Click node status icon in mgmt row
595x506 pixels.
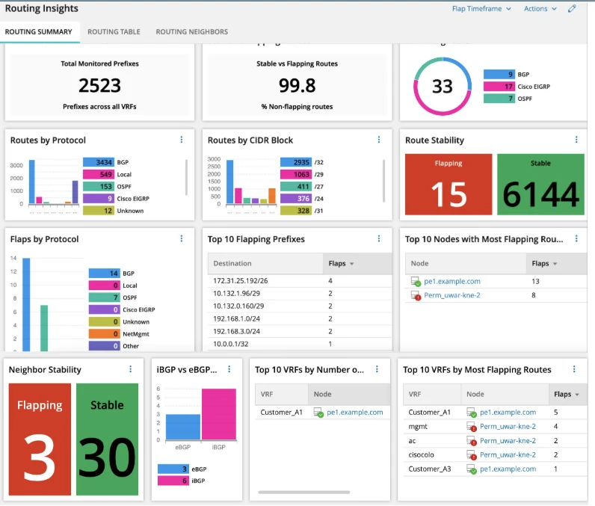[472, 427]
